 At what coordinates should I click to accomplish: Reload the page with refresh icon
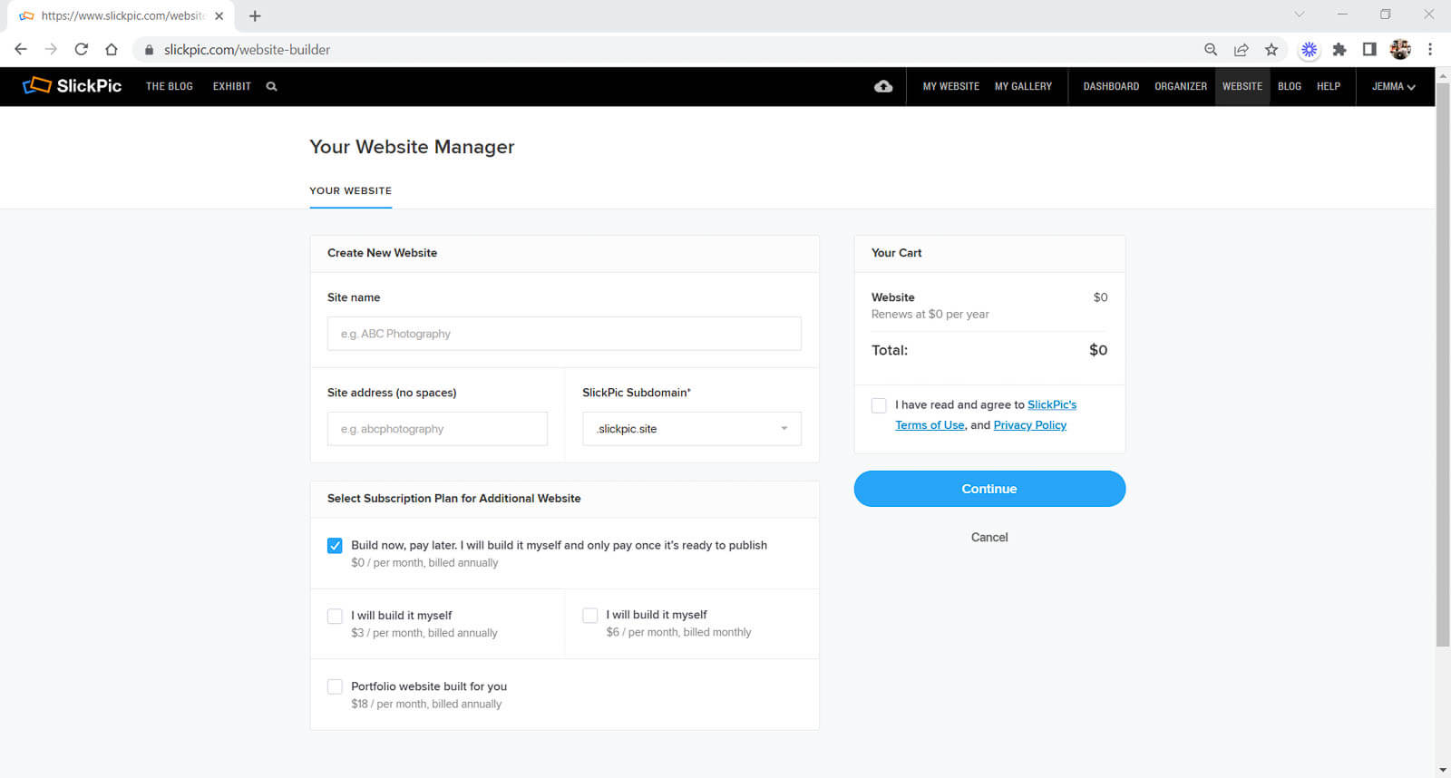point(82,50)
